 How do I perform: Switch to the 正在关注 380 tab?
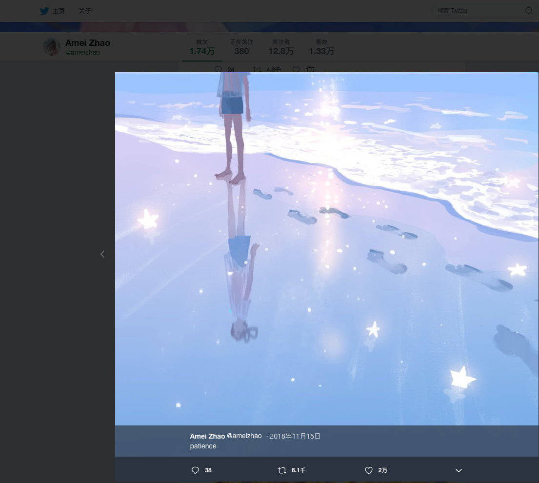241,47
